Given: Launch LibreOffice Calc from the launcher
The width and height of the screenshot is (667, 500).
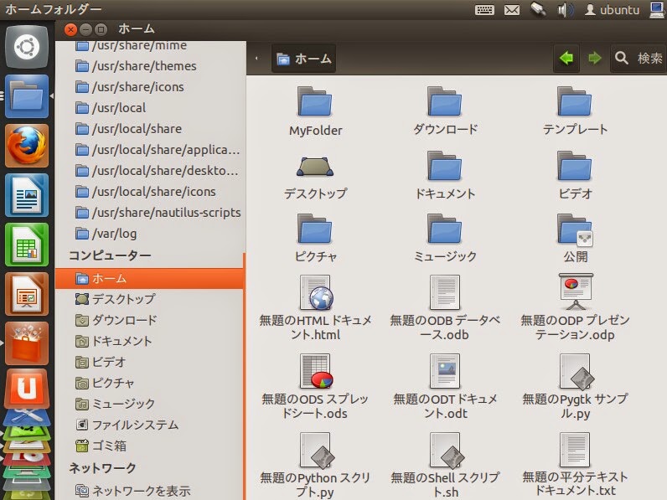Looking at the screenshot, I should point(26,245).
